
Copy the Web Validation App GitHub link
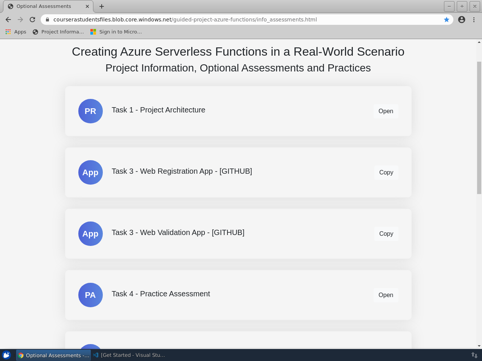386,234
